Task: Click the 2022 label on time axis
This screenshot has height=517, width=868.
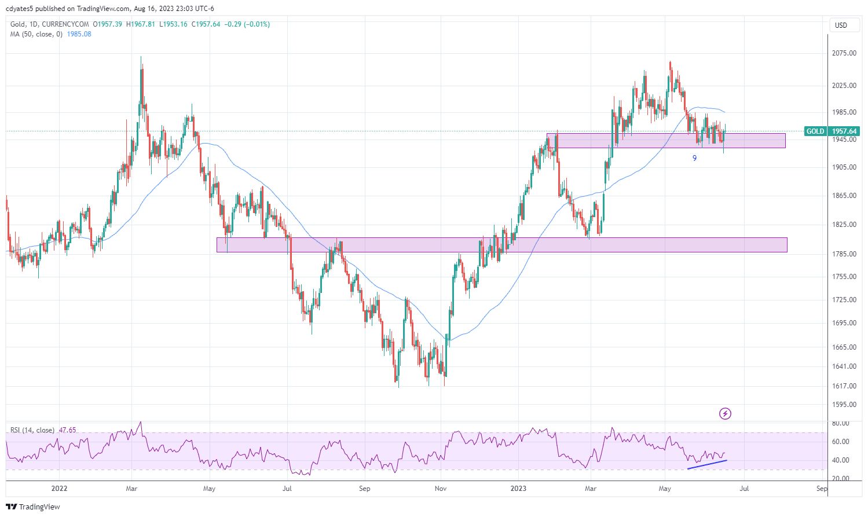Action: (x=59, y=489)
